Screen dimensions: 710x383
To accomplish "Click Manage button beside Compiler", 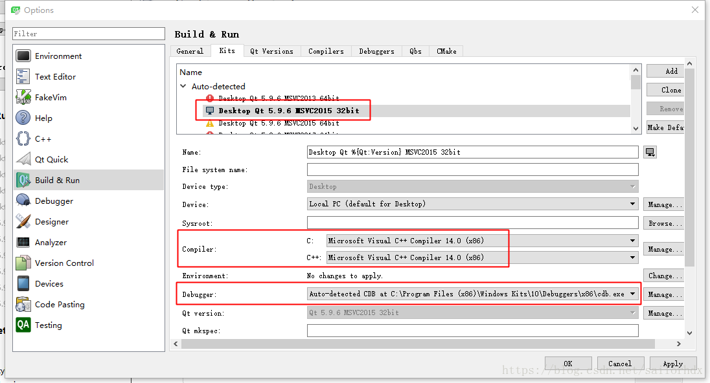I will [663, 249].
